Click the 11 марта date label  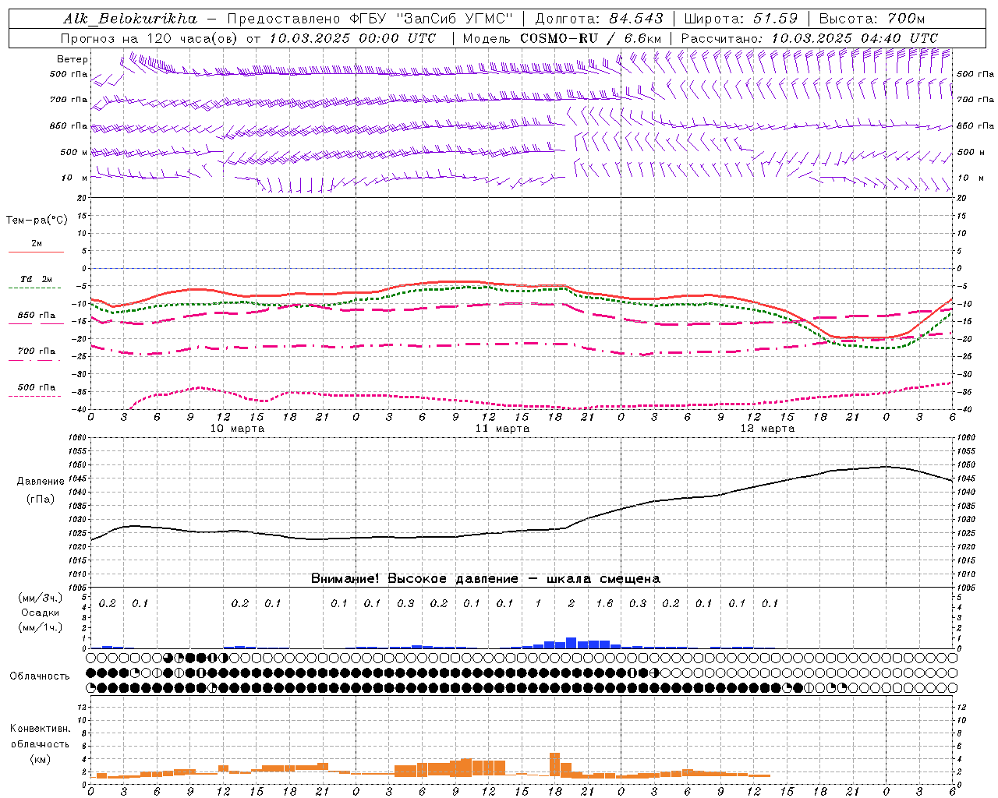coord(502,429)
